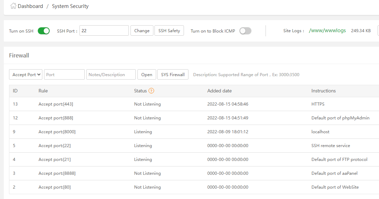
Task: Turn off the SSH toggle switch
Action: [44, 31]
